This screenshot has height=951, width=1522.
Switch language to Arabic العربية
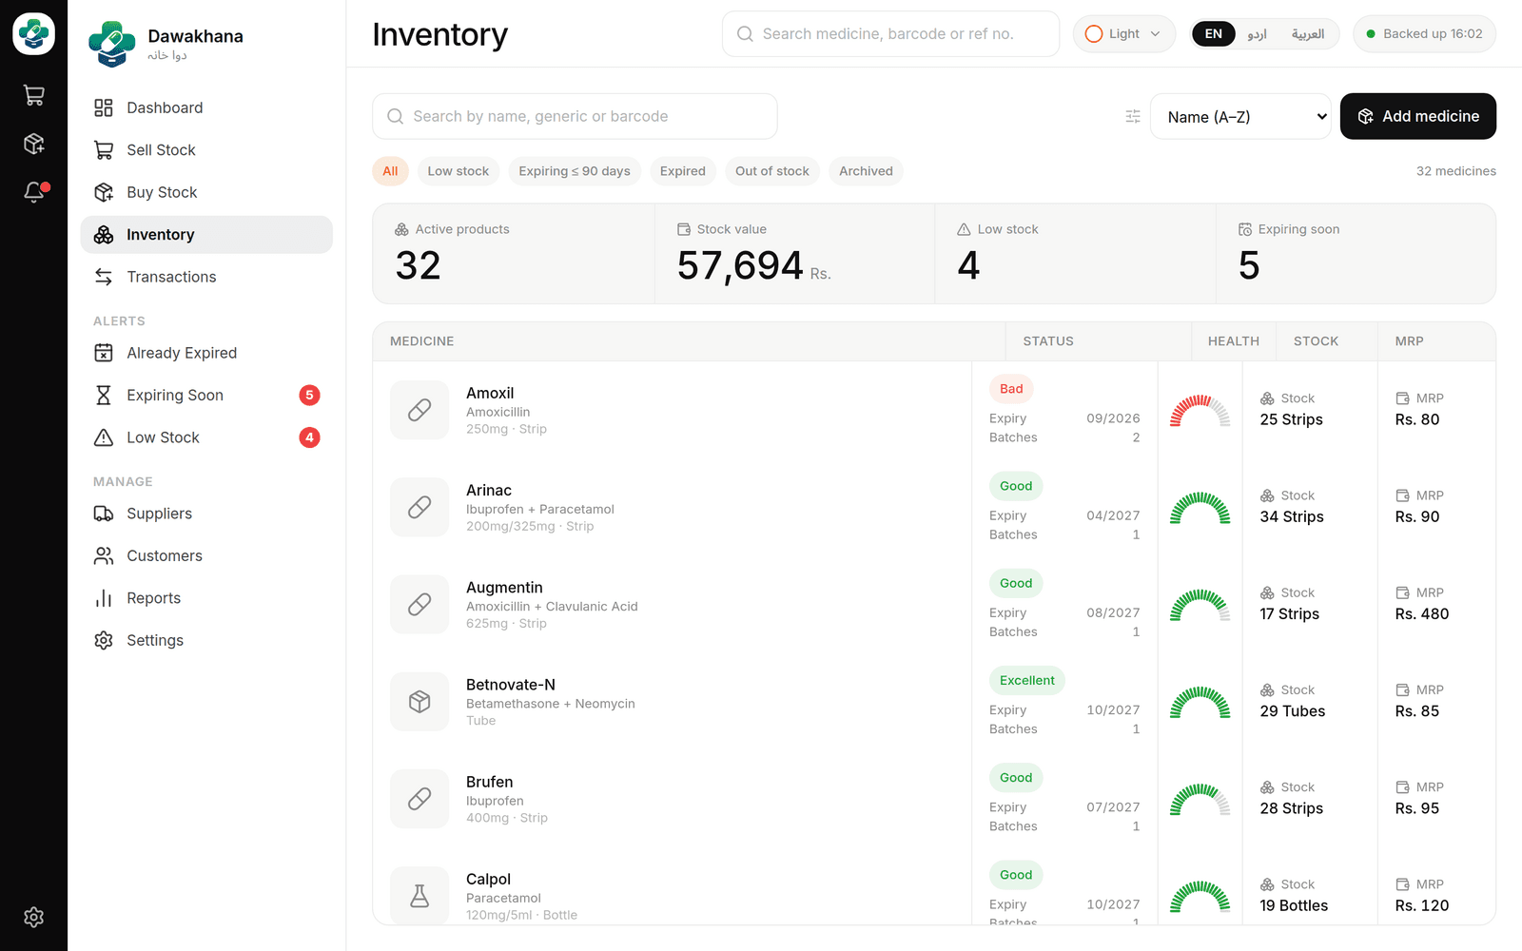[1308, 34]
